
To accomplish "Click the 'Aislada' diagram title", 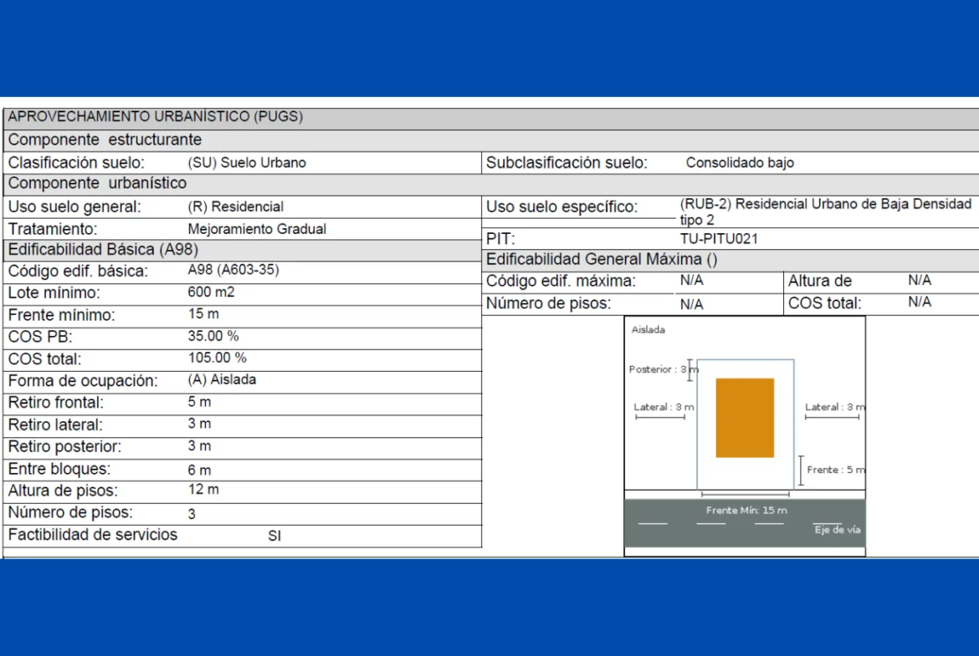I will [648, 330].
